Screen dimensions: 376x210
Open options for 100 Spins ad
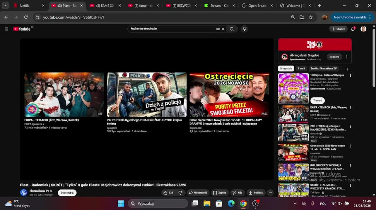350,75
